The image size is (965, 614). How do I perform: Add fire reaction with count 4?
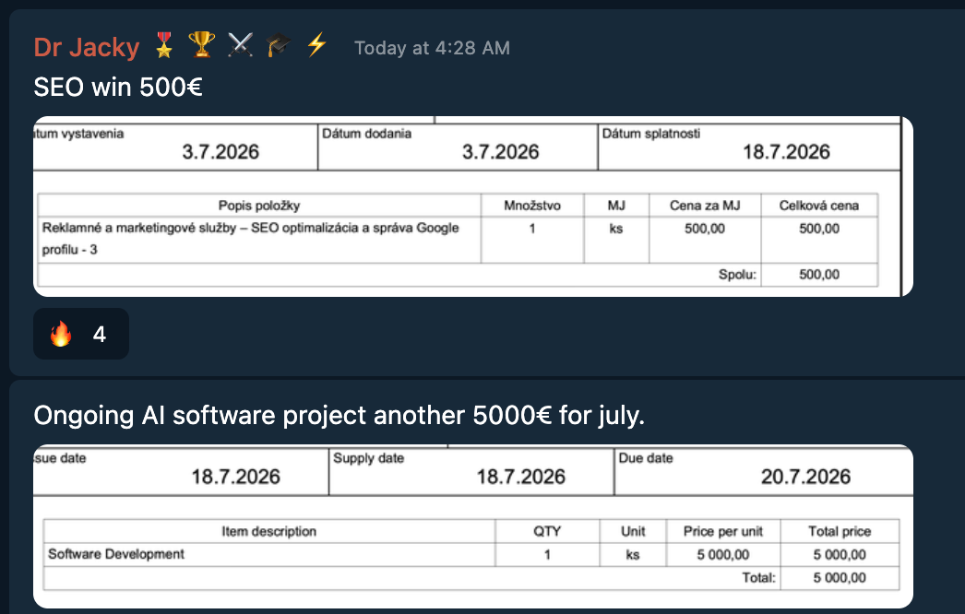81,334
